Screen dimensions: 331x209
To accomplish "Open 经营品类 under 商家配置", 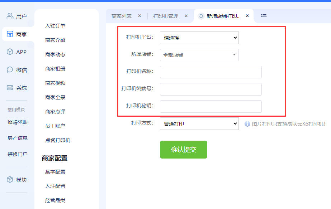I will click(x=55, y=200).
